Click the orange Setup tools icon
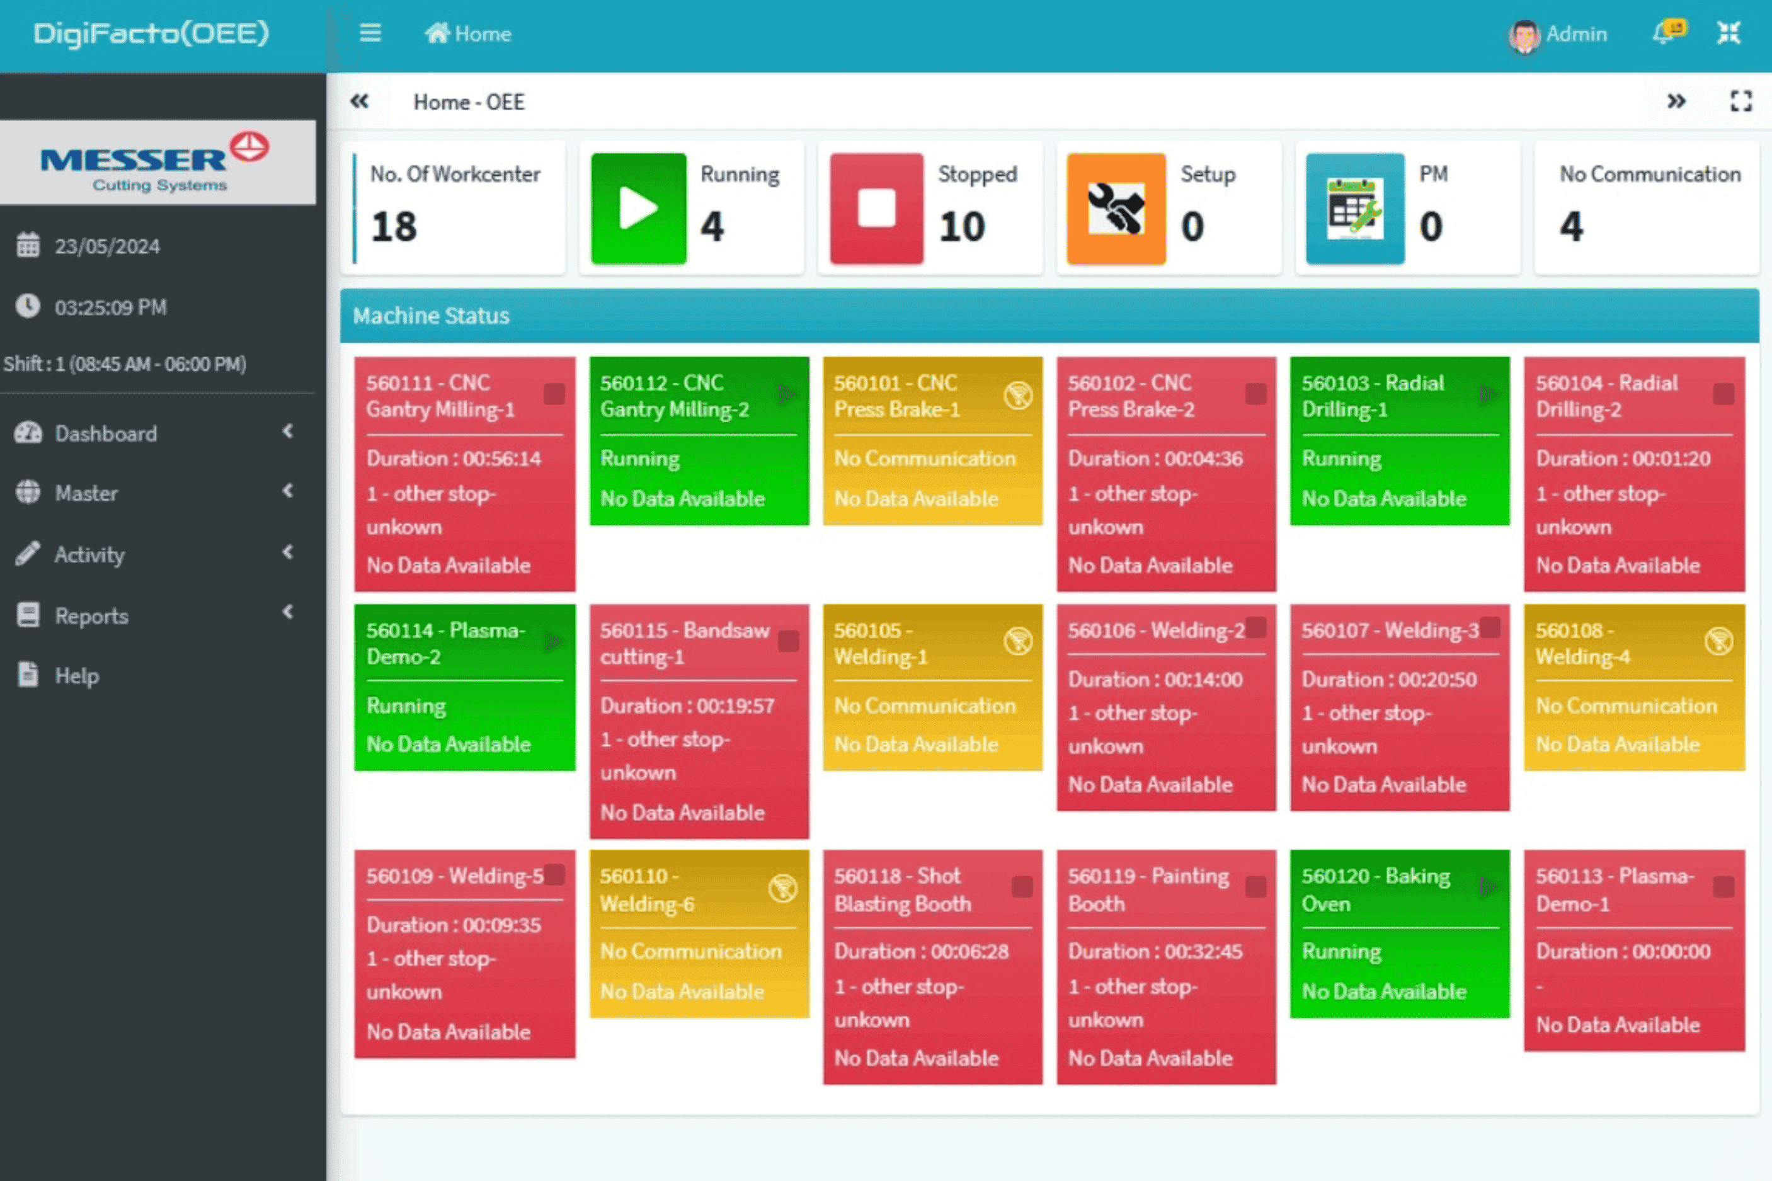Screen dimensions: 1772x1181 (x=1116, y=208)
